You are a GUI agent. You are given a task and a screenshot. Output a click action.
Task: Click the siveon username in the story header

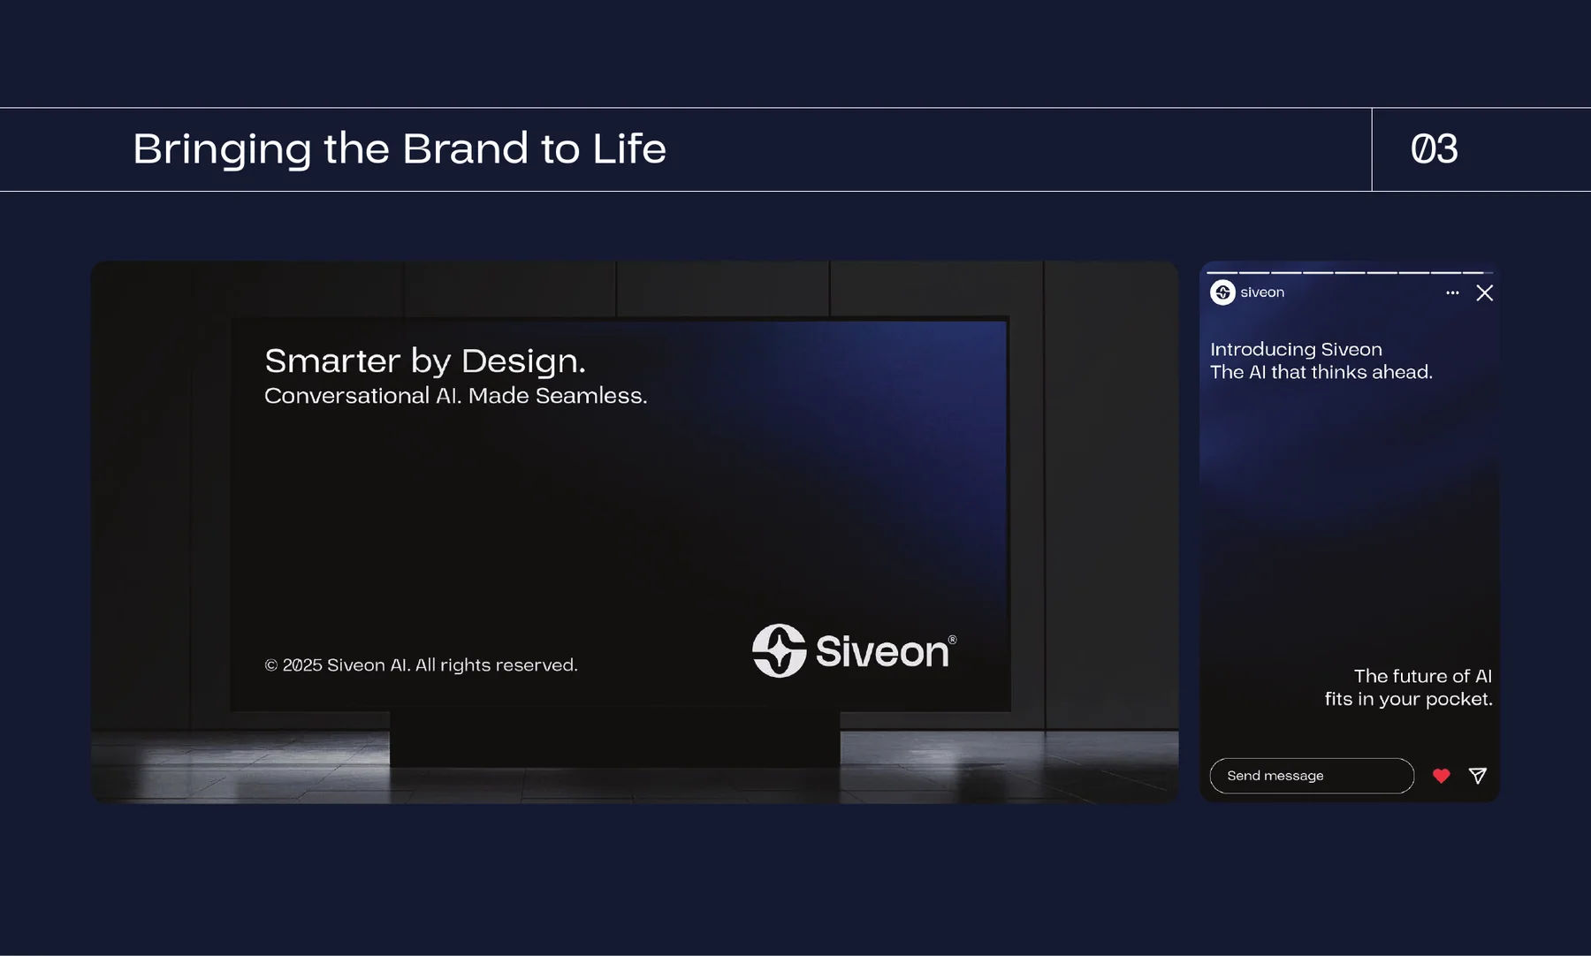(x=1262, y=292)
